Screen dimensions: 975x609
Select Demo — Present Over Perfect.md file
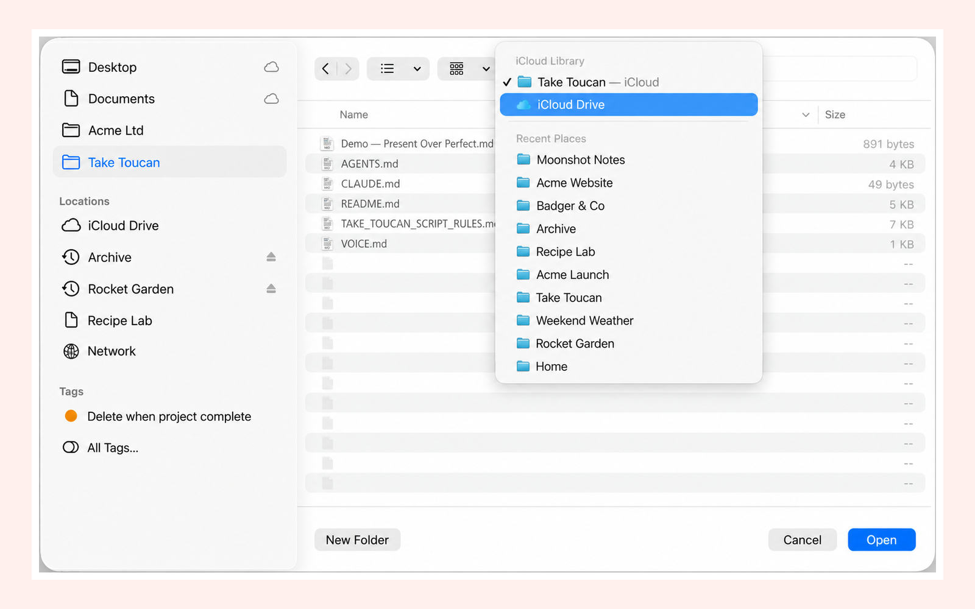417,144
